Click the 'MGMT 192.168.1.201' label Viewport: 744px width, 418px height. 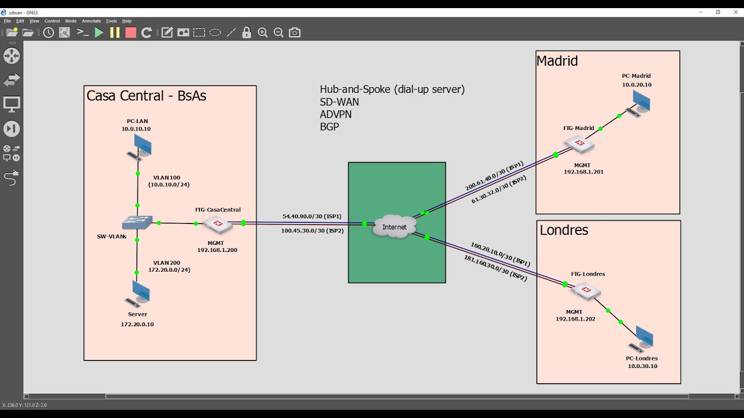(x=584, y=168)
